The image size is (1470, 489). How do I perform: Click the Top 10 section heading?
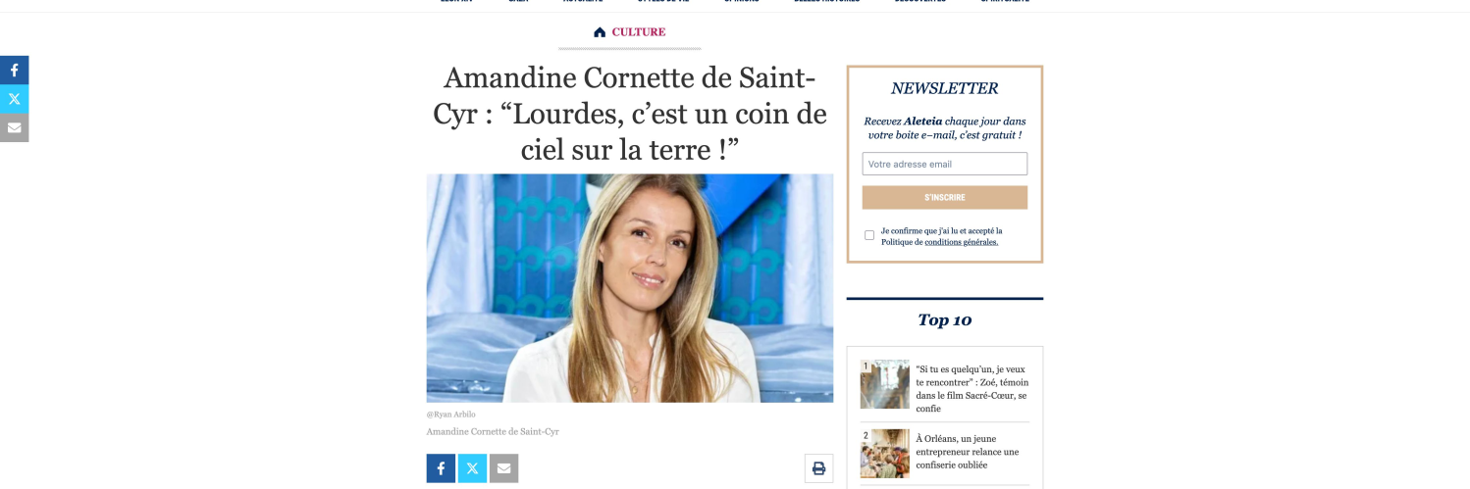[945, 320]
